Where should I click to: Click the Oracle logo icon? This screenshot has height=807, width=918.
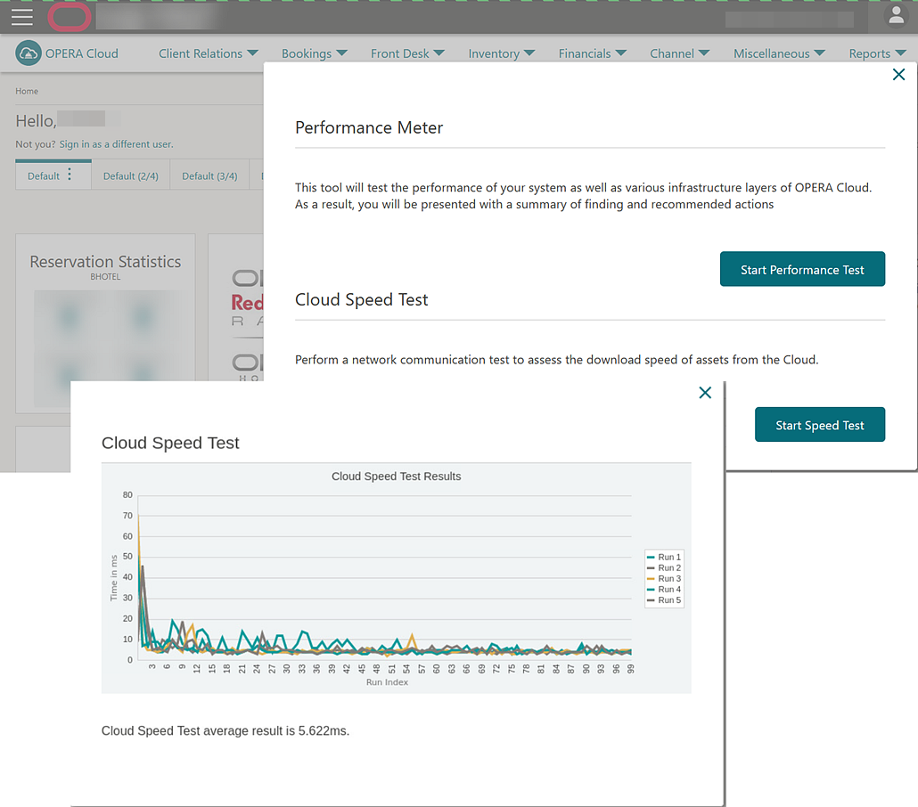pos(70,17)
